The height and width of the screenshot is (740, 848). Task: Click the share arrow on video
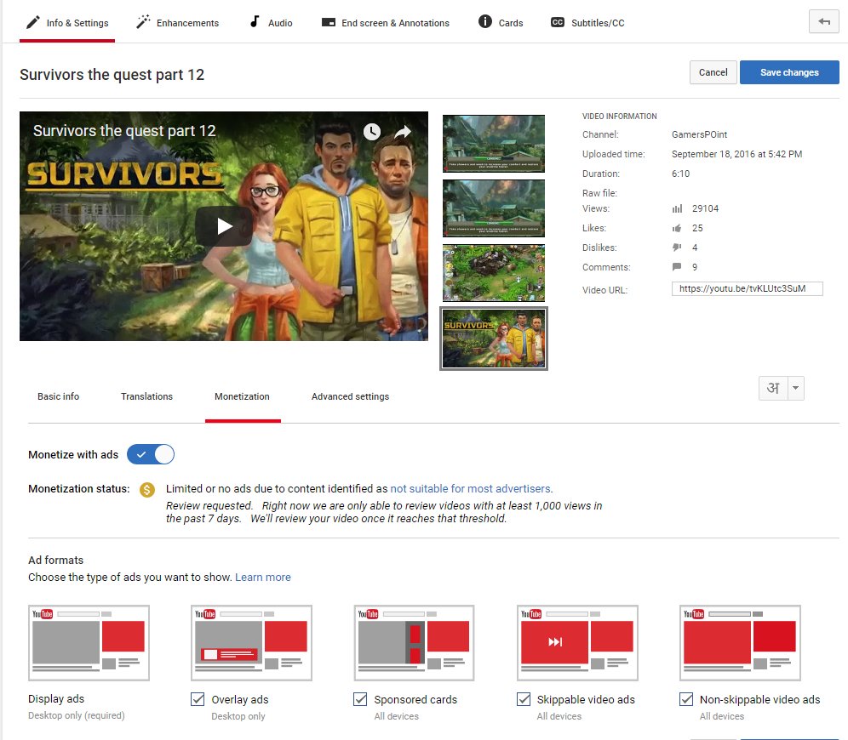[x=403, y=131]
